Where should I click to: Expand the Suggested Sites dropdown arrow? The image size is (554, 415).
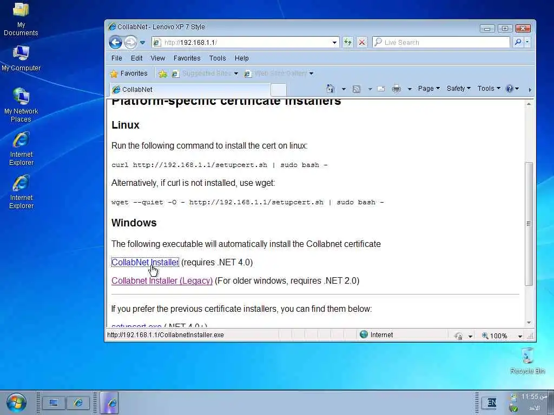click(x=236, y=73)
